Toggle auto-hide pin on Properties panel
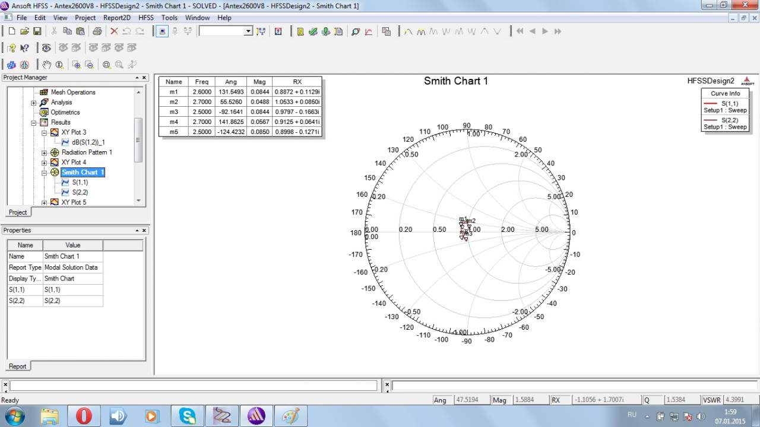This screenshot has height=427, width=760. pyautogui.click(x=137, y=231)
